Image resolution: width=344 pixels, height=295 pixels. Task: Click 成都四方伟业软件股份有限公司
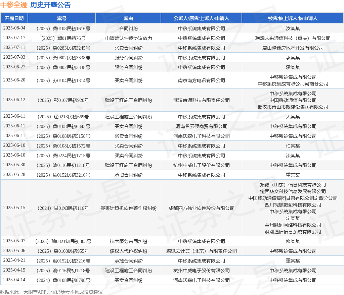pyautogui.click(x=202, y=208)
